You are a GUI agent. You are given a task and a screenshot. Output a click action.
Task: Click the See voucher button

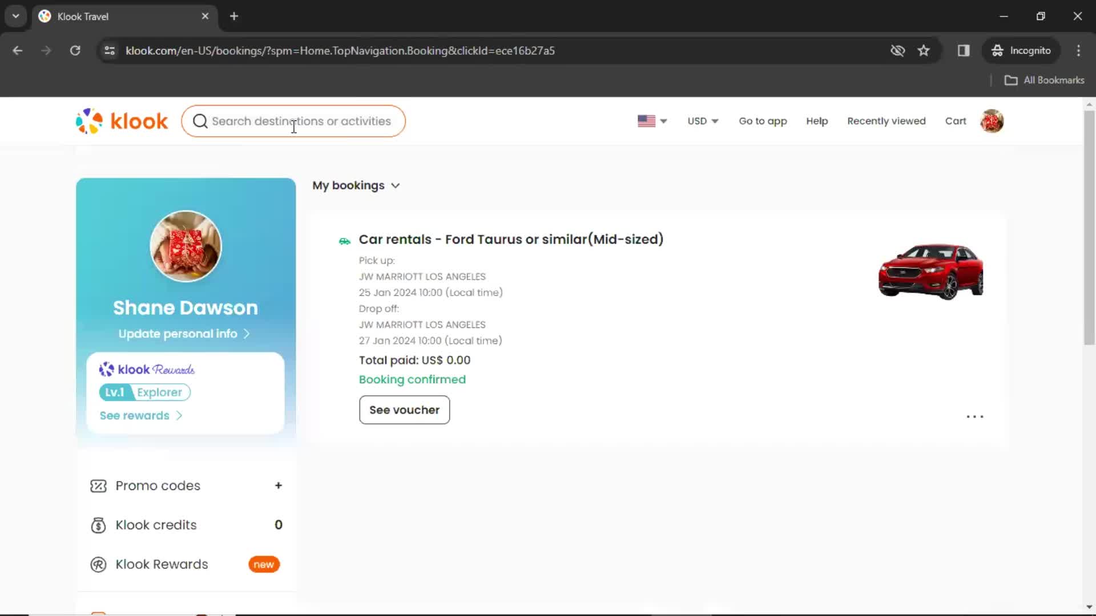tap(404, 409)
